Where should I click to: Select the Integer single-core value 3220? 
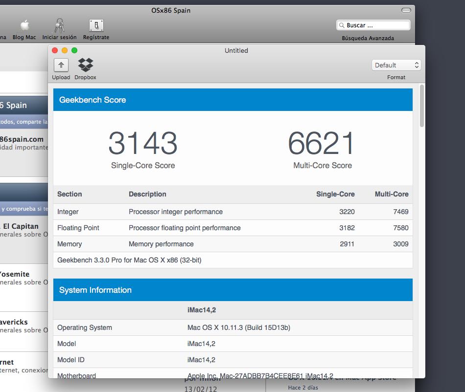(x=347, y=212)
